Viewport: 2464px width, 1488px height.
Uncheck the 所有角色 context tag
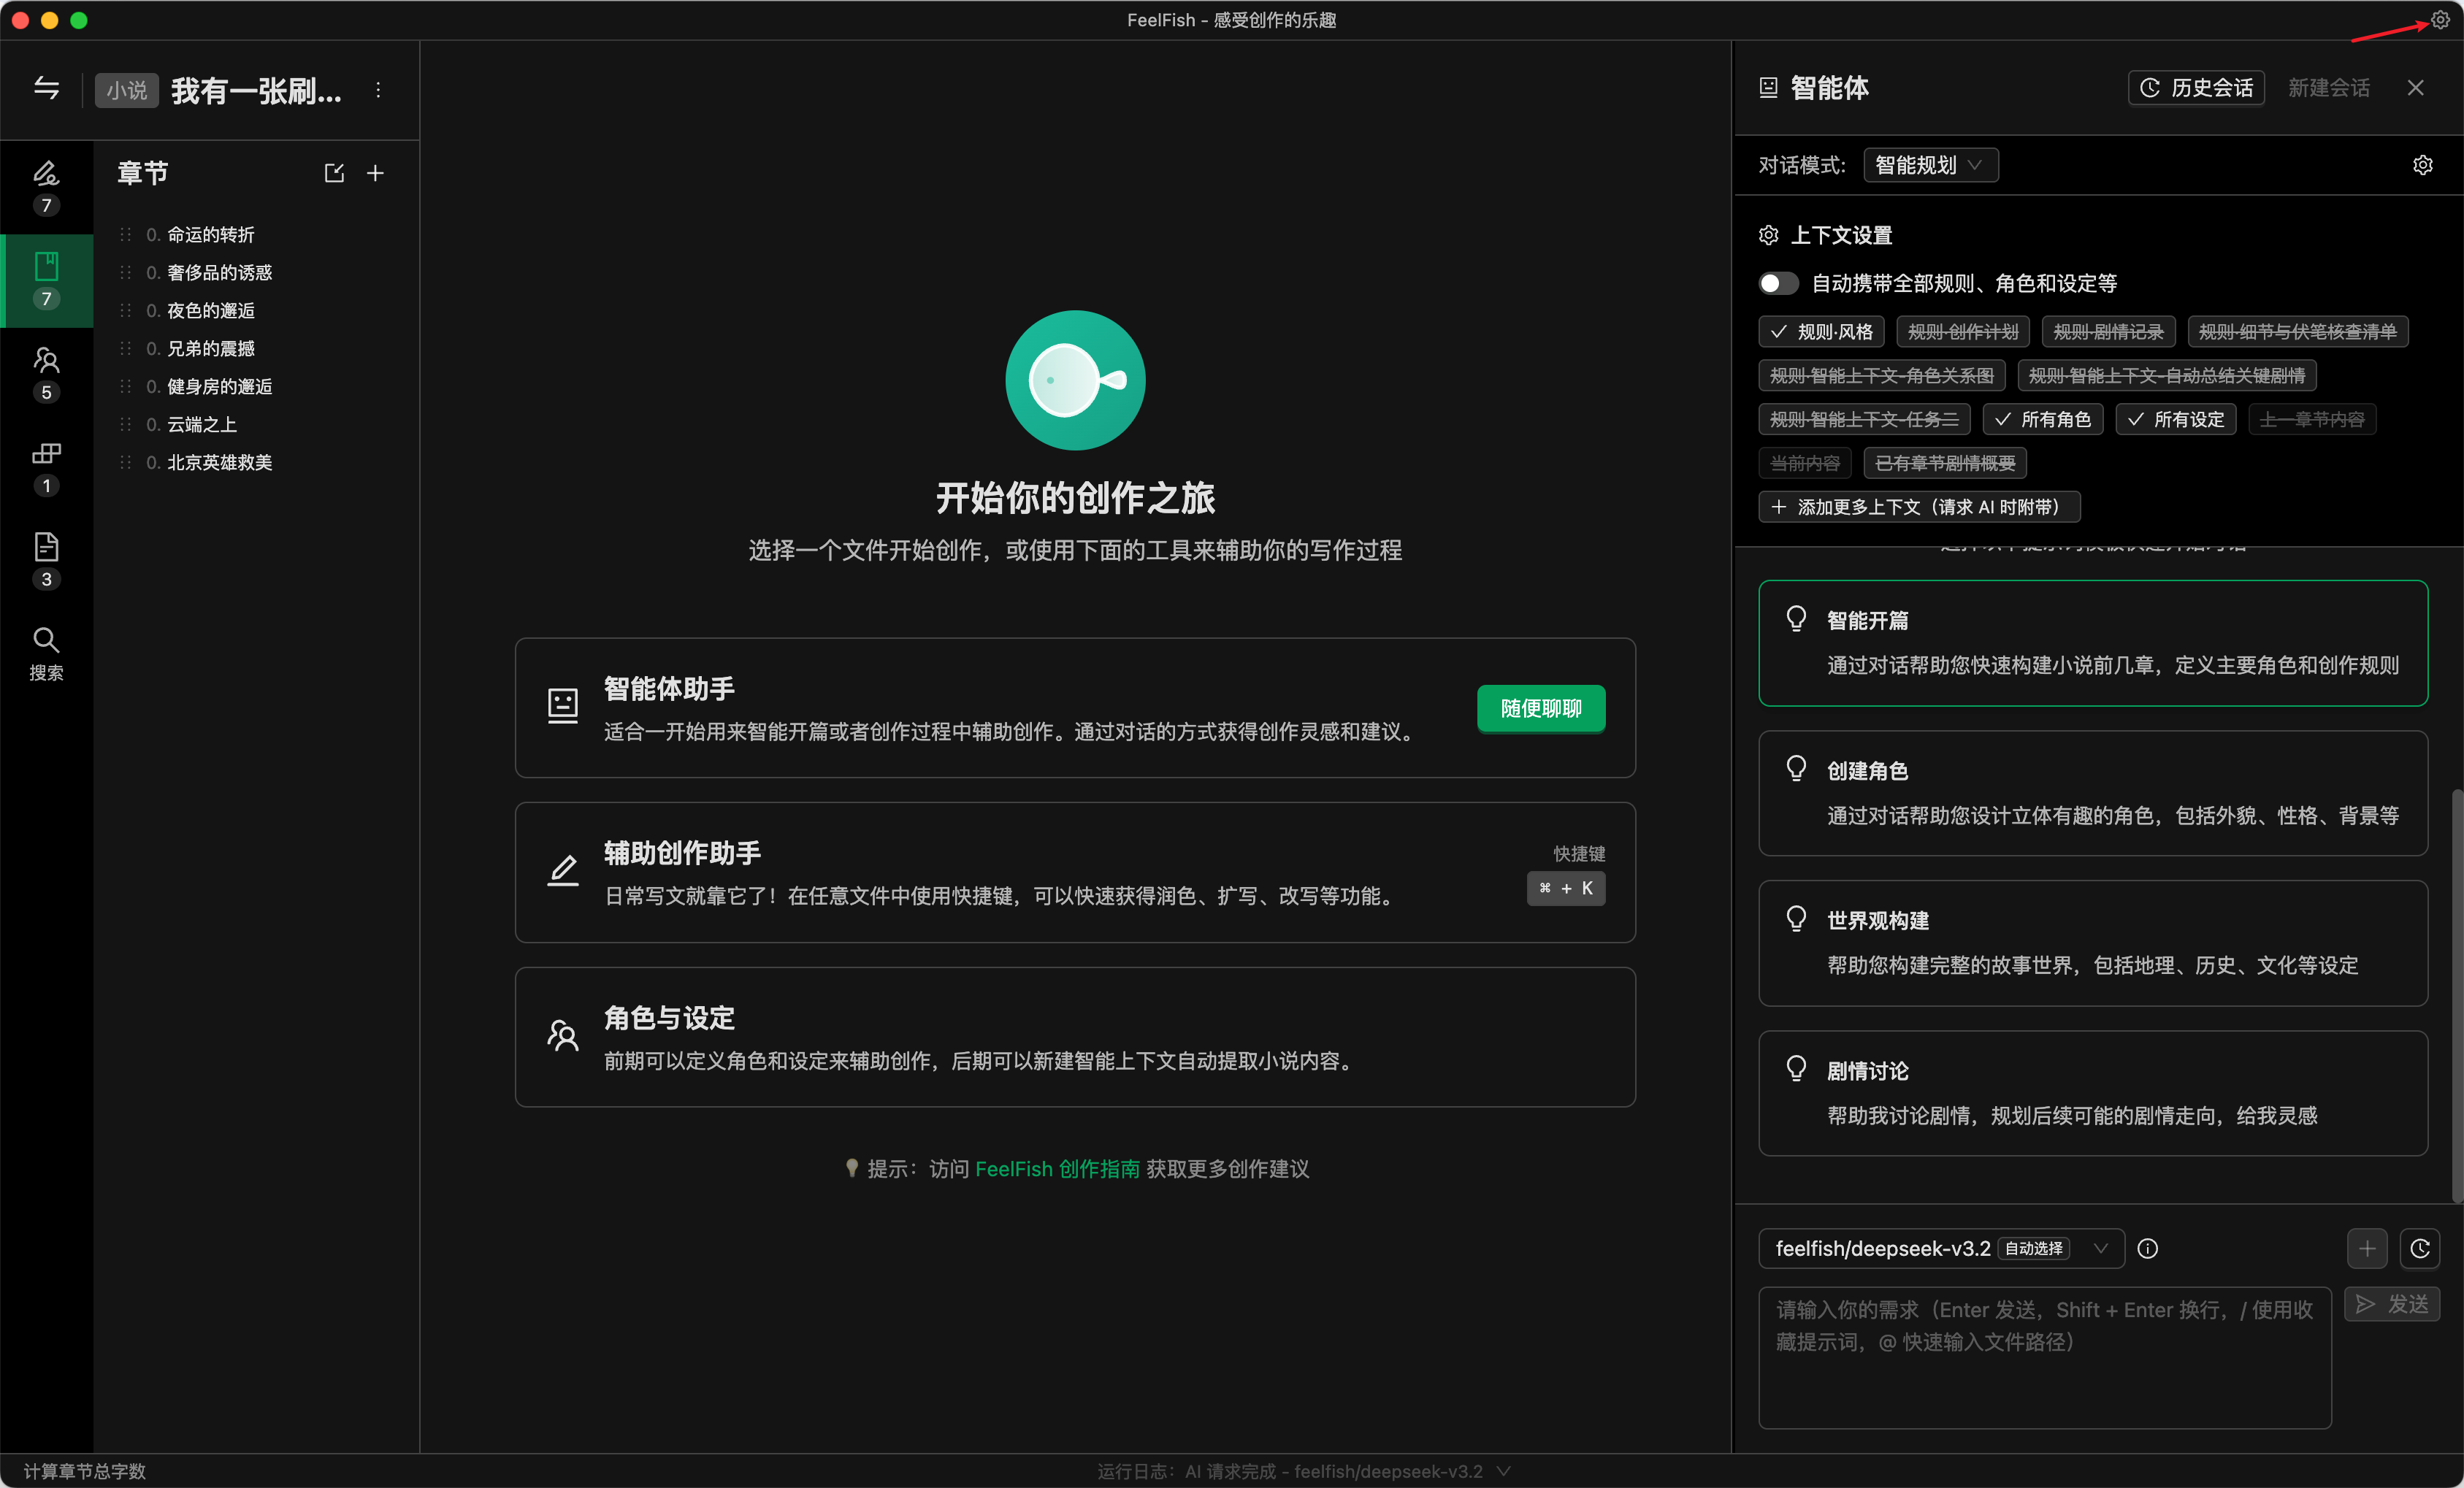pyautogui.click(x=2042, y=419)
